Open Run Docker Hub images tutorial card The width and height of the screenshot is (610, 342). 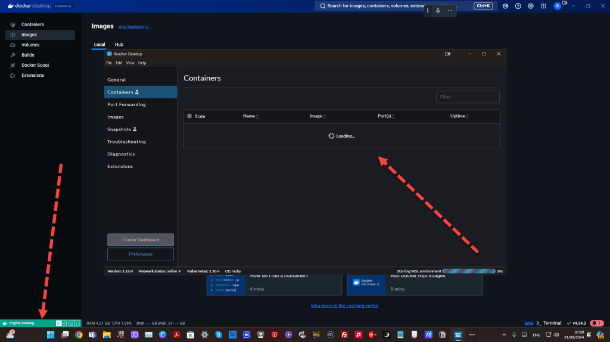tap(415, 285)
